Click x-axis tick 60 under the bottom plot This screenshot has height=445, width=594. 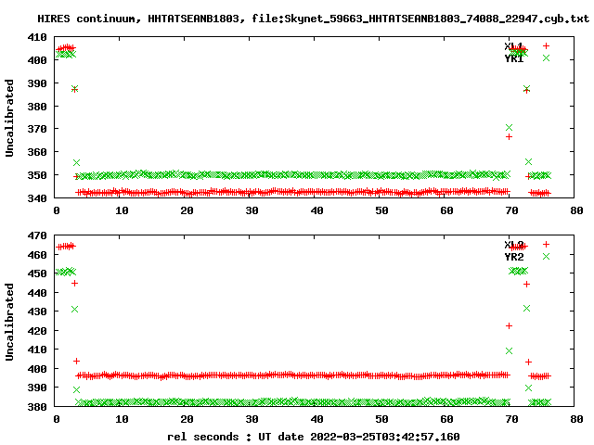click(x=446, y=419)
